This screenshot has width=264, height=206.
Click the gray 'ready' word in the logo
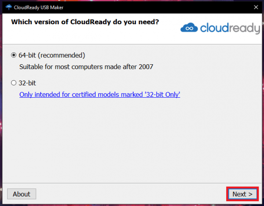pos(244,29)
